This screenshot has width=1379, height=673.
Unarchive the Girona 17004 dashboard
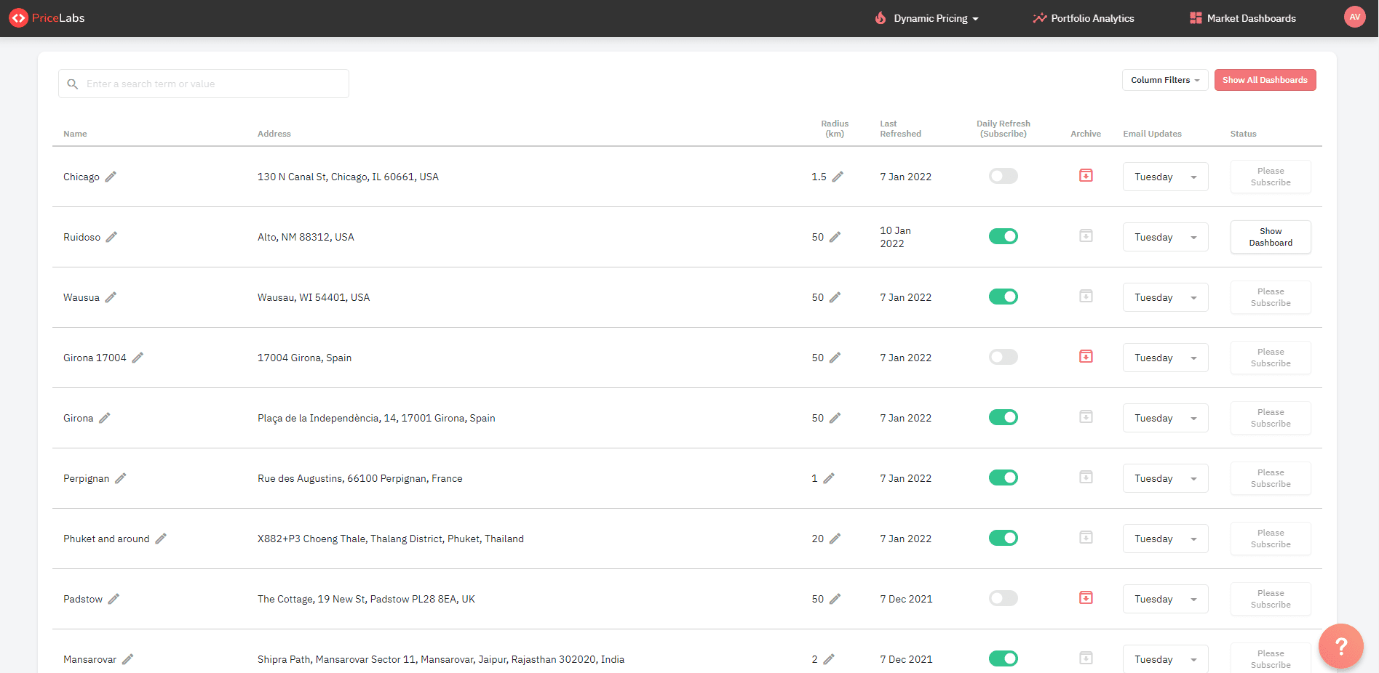point(1086,356)
